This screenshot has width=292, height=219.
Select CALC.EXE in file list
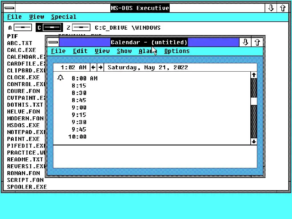point(21,50)
